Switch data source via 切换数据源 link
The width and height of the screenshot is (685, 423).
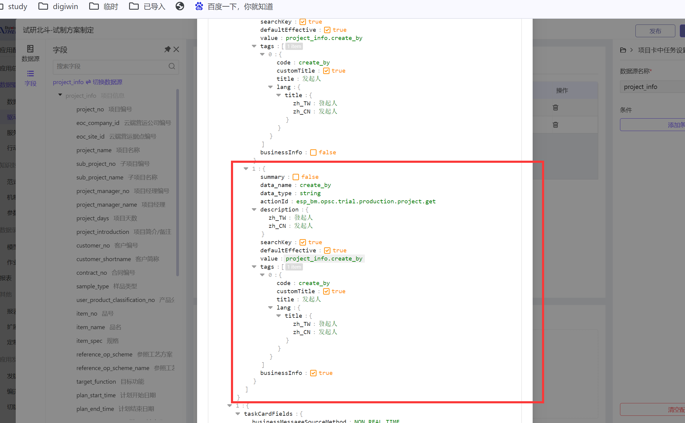coord(104,82)
